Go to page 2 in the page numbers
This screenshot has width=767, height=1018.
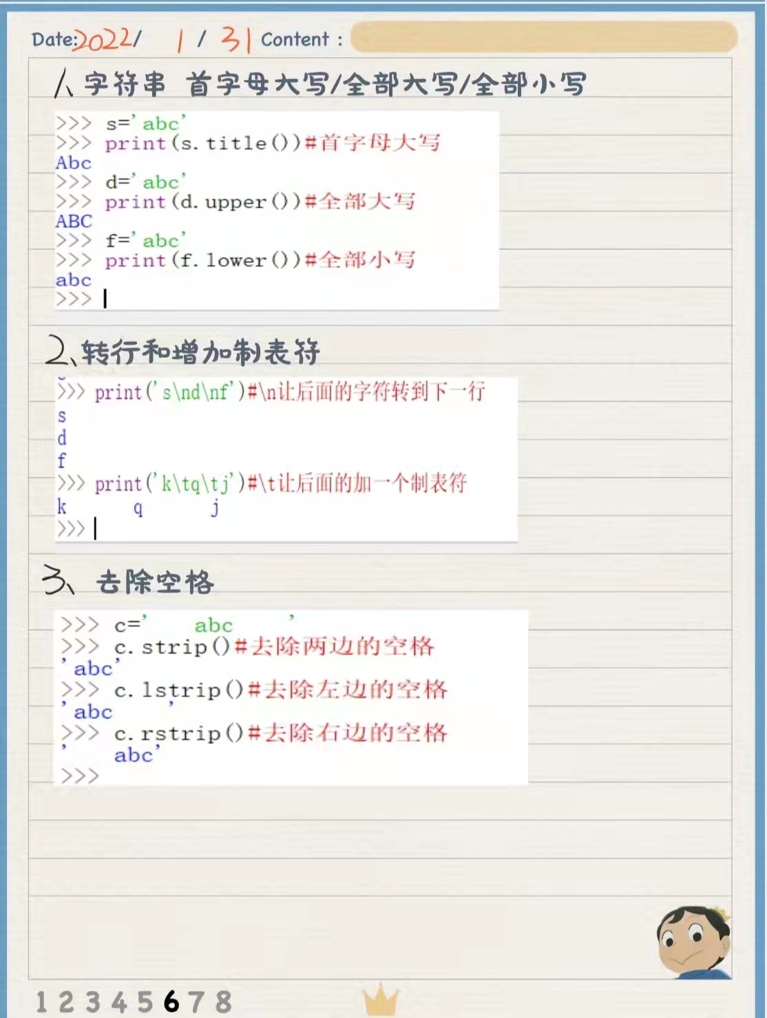(x=66, y=1002)
